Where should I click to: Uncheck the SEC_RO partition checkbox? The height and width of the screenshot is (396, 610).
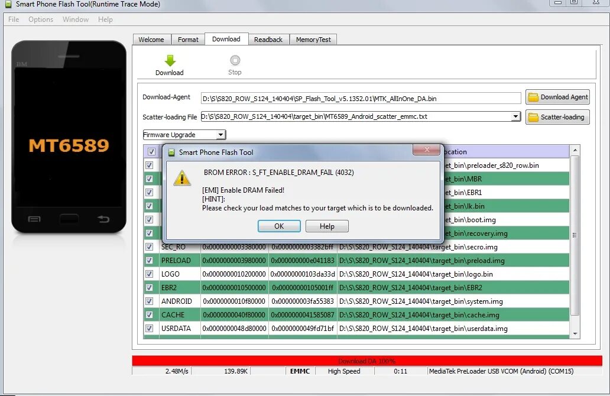149,246
